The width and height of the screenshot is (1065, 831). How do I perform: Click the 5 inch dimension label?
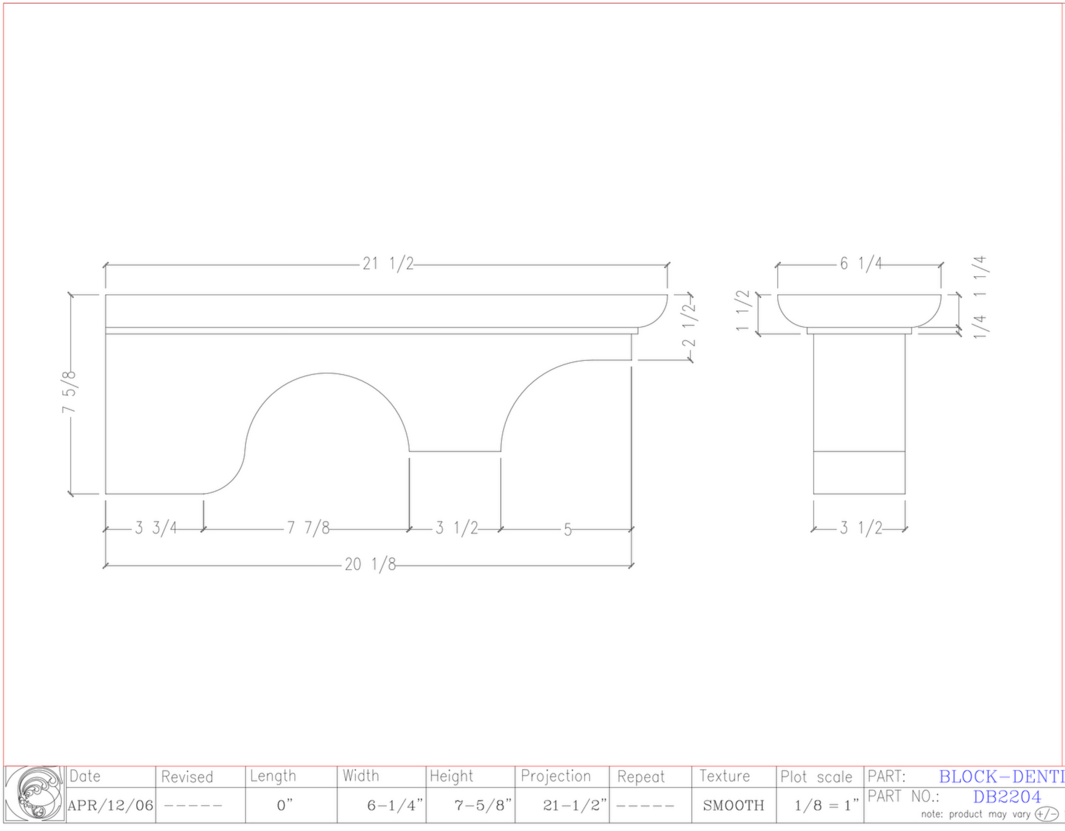coord(568,530)
